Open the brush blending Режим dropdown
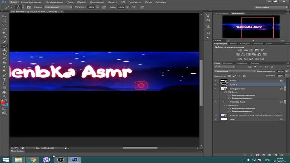This screenshot has width=290, height=163. [58, 7]
